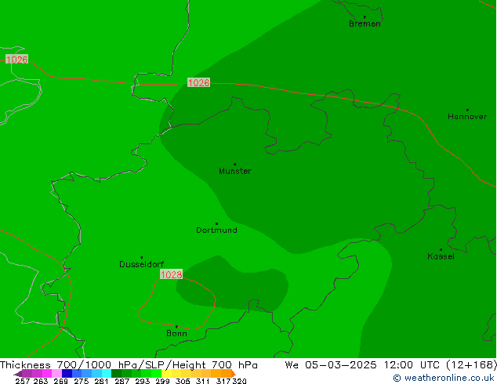Click the 311 legend value
The width and height of the screenshot is (497, 384).
[203, 381]
